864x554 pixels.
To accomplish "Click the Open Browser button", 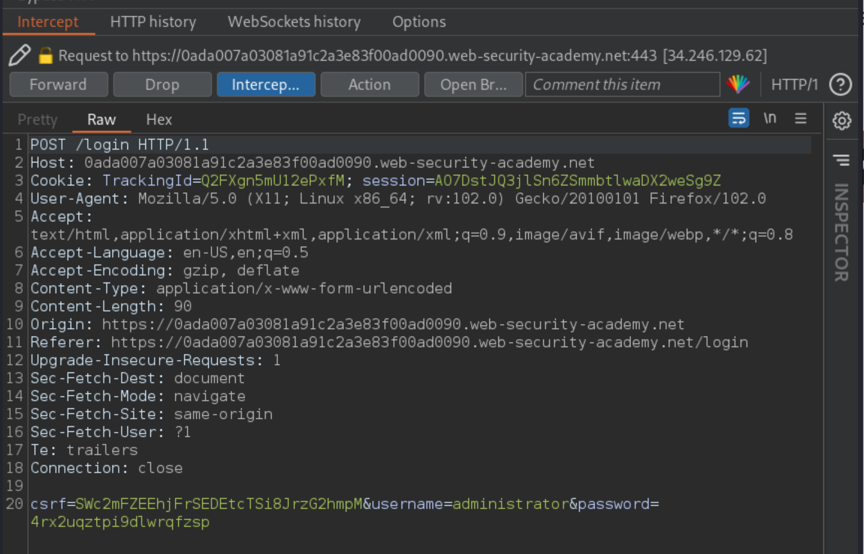I will pos(473,84).
